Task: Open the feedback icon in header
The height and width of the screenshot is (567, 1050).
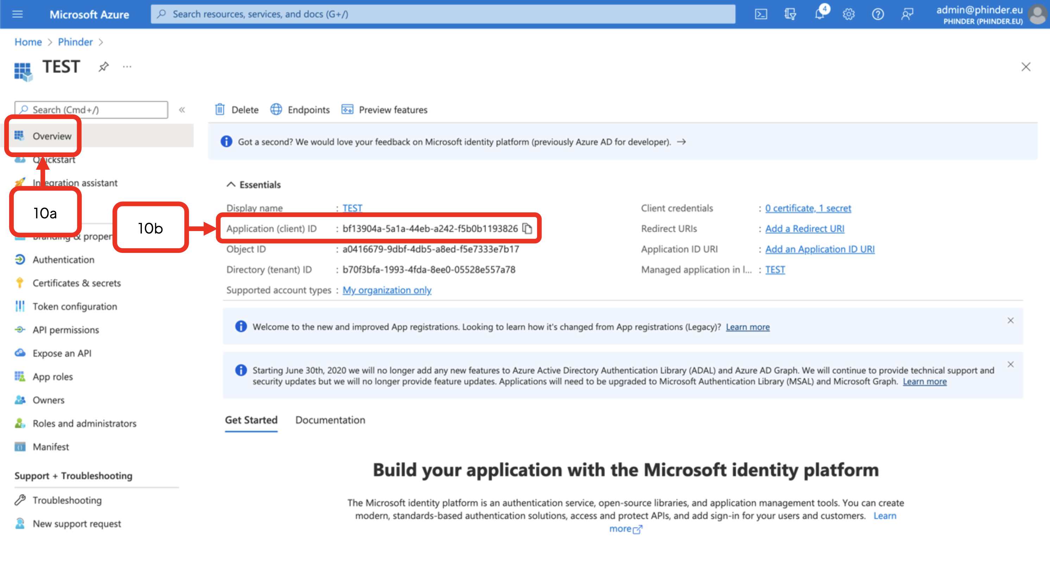Action: click(907, 14)
